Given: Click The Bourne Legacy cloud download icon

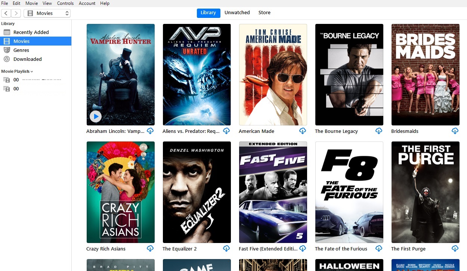Looking at the screenshot, I should (379, 131).
